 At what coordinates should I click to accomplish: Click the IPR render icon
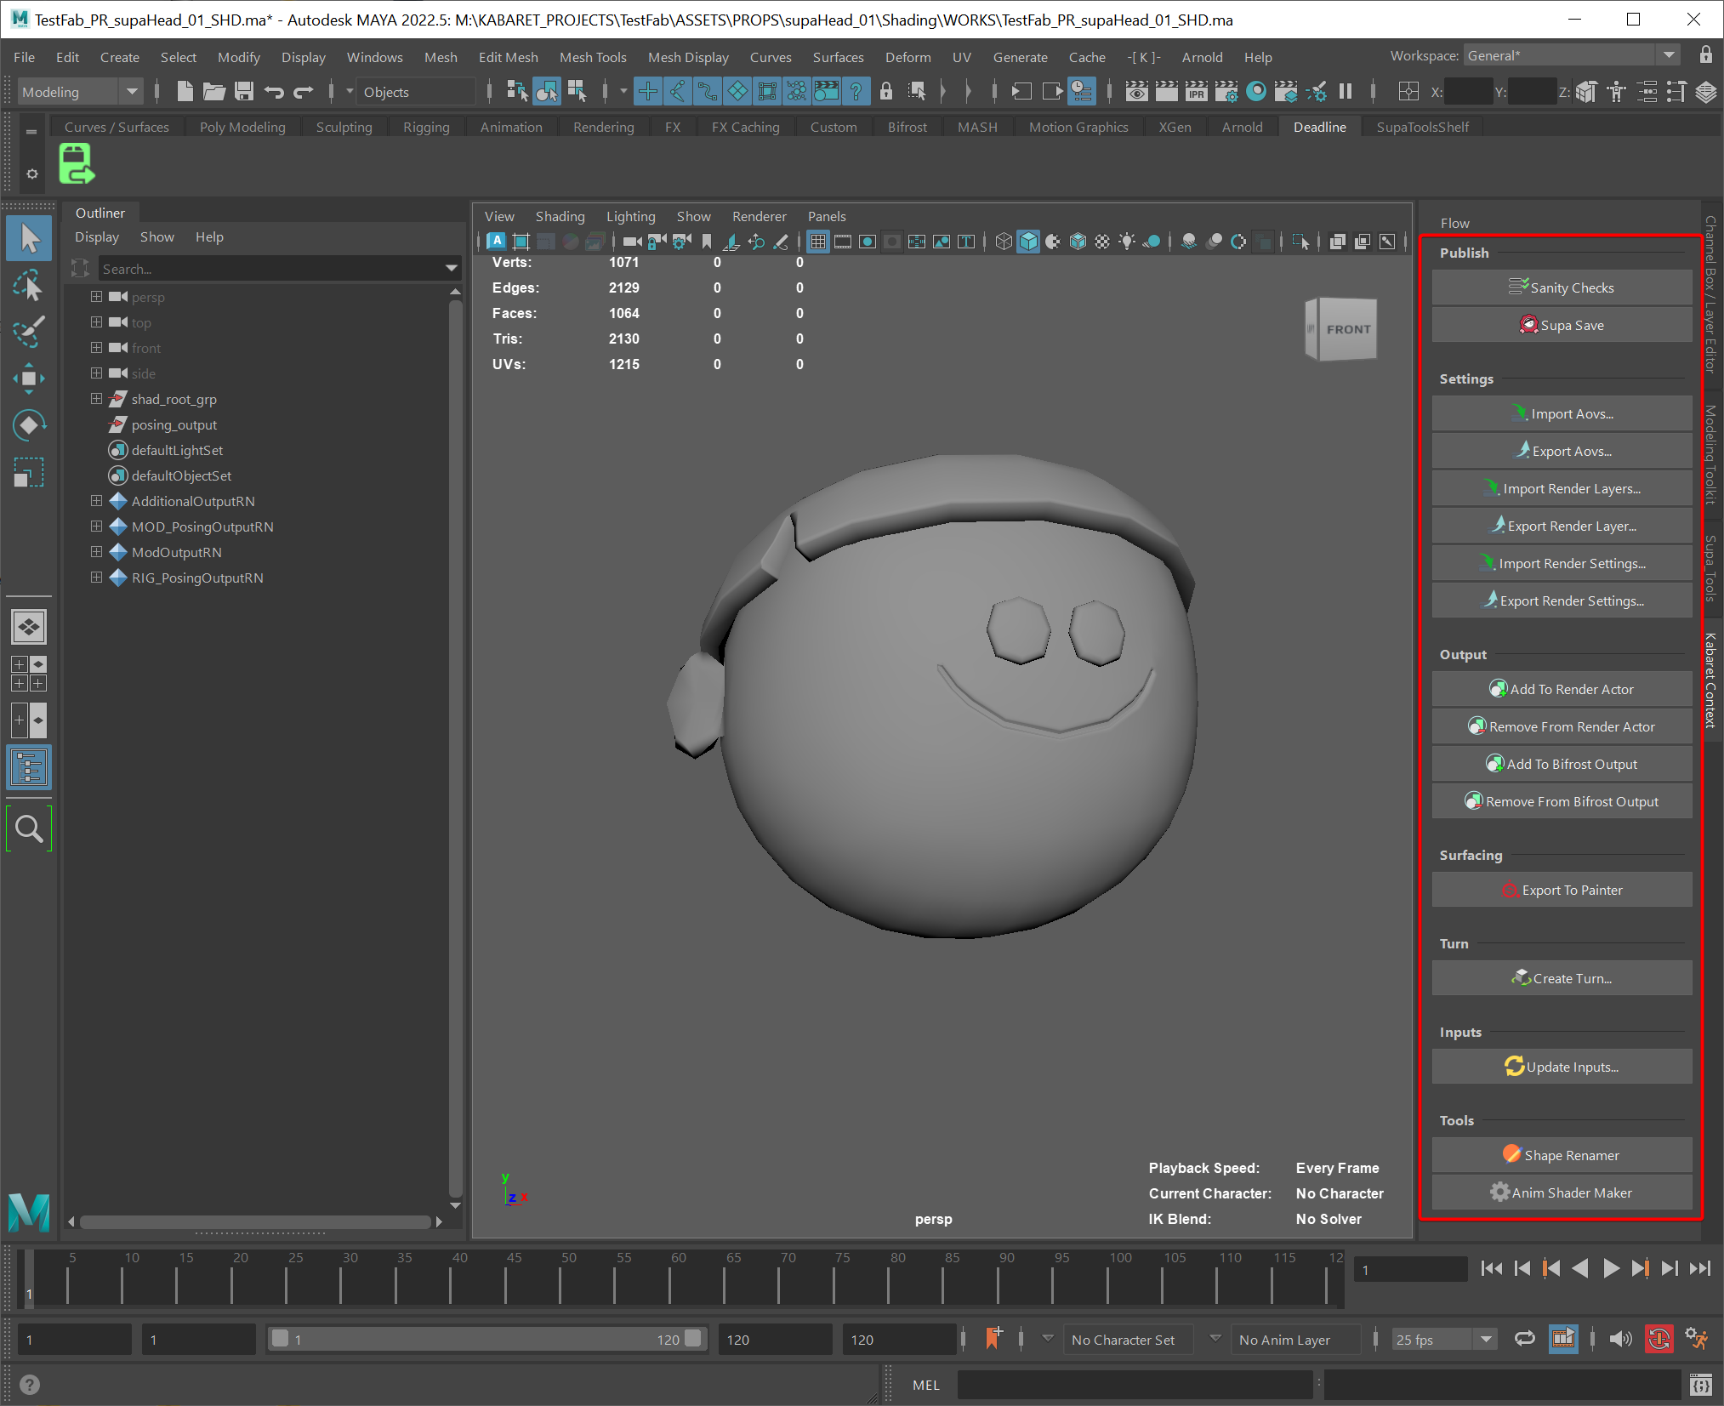pyautogui.click(x=1197, y=91)
